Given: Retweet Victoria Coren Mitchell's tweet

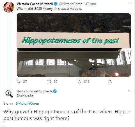Looking at the screenshot, I should pyautogui.click(x=49, y=82).
